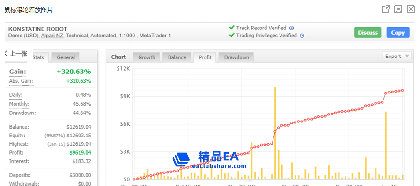Click the Abs. Gain label
The width and height of the screenshot is (420, 186).
click(x=22, y=81)
